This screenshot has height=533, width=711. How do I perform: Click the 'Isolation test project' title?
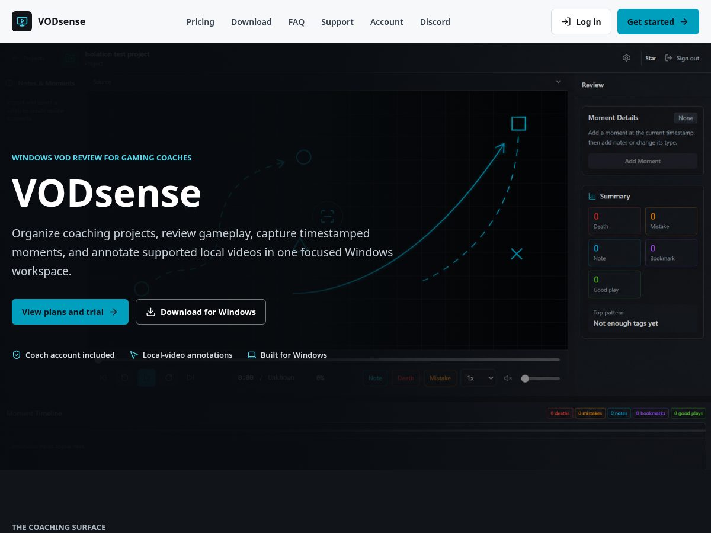[x=117, y=54]
